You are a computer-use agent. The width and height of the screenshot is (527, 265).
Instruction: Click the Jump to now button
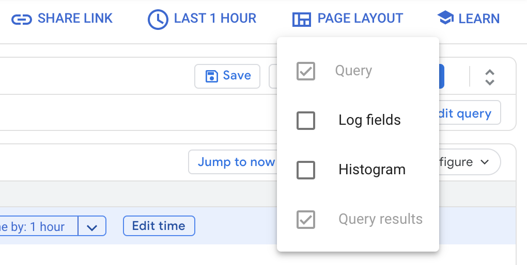(235, 162)
